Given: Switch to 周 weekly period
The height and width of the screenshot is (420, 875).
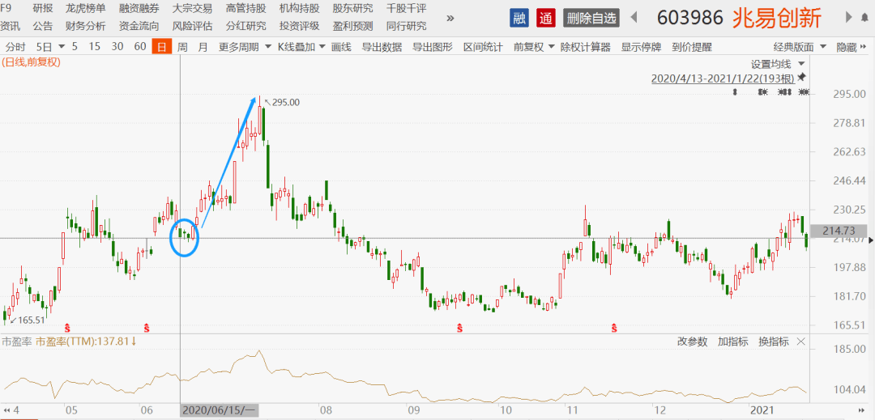Looking at the screenshot, I should [x=182, y=47].
